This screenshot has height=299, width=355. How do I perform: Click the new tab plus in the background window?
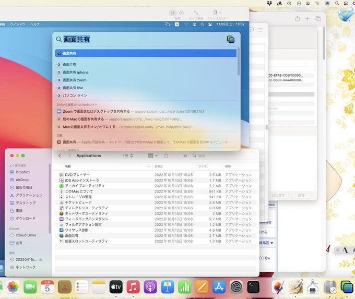(307, 19)
